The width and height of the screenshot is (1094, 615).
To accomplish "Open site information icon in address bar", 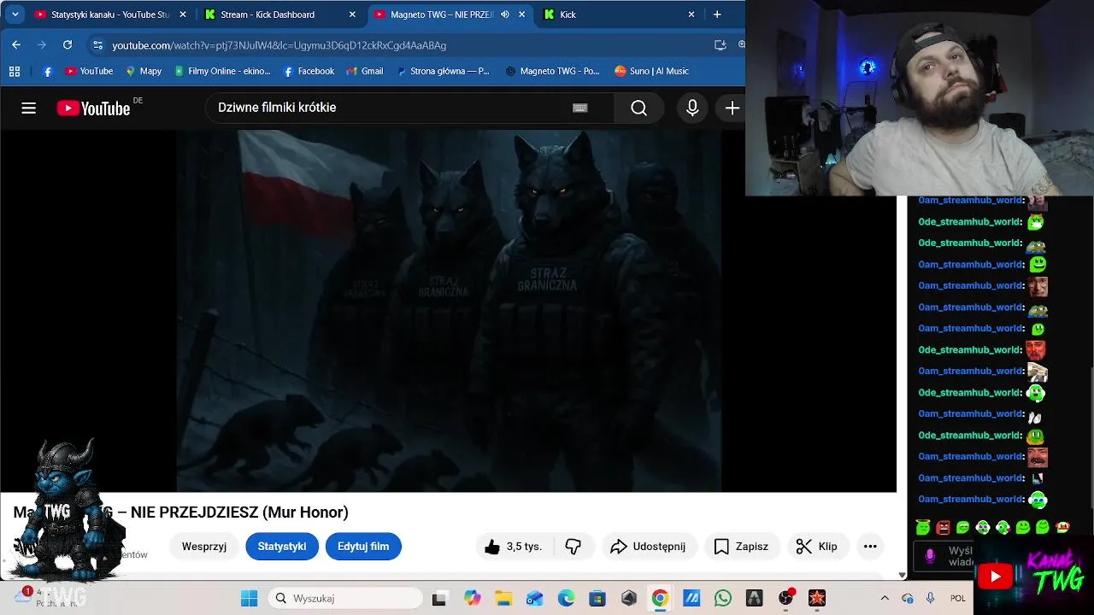I will 97,45.
